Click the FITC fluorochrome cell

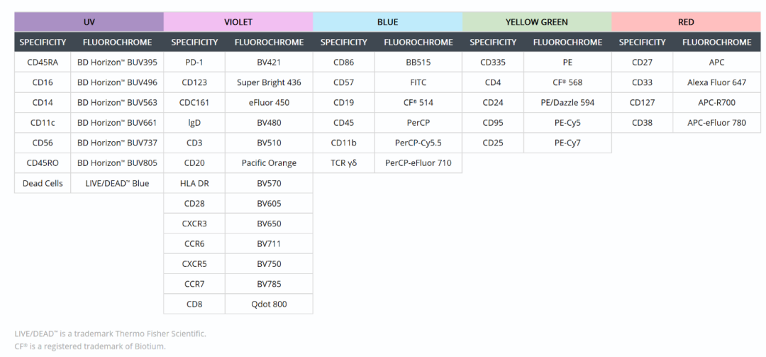(418, 82)
